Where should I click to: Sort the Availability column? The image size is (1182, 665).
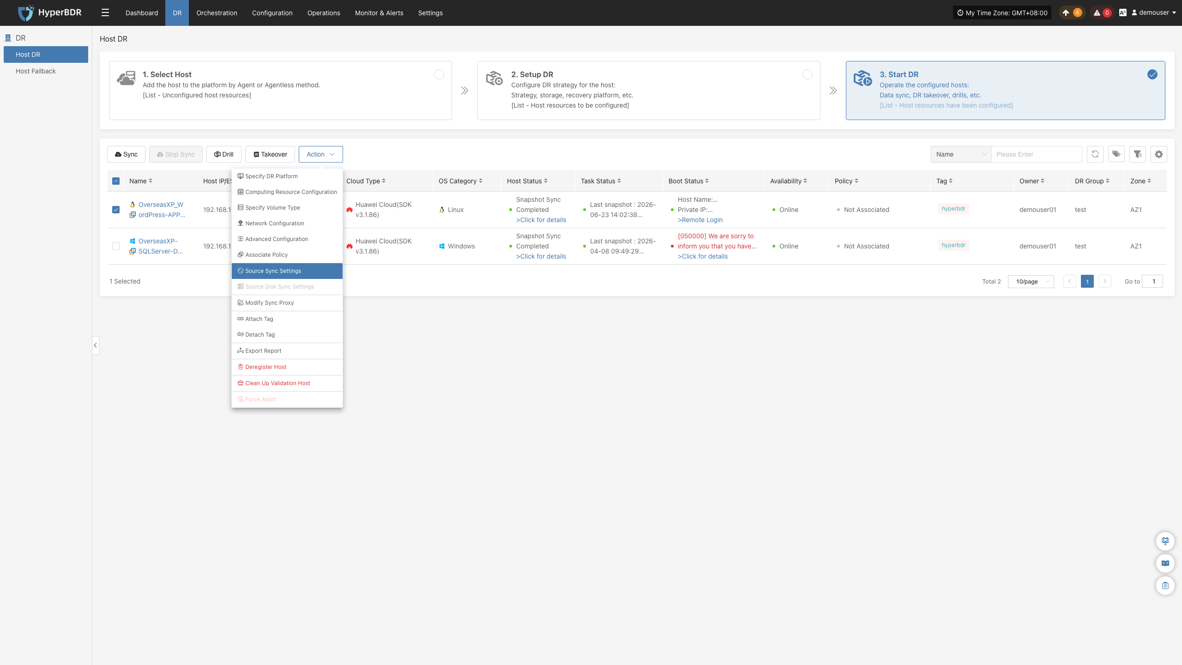tap(805, 181)
